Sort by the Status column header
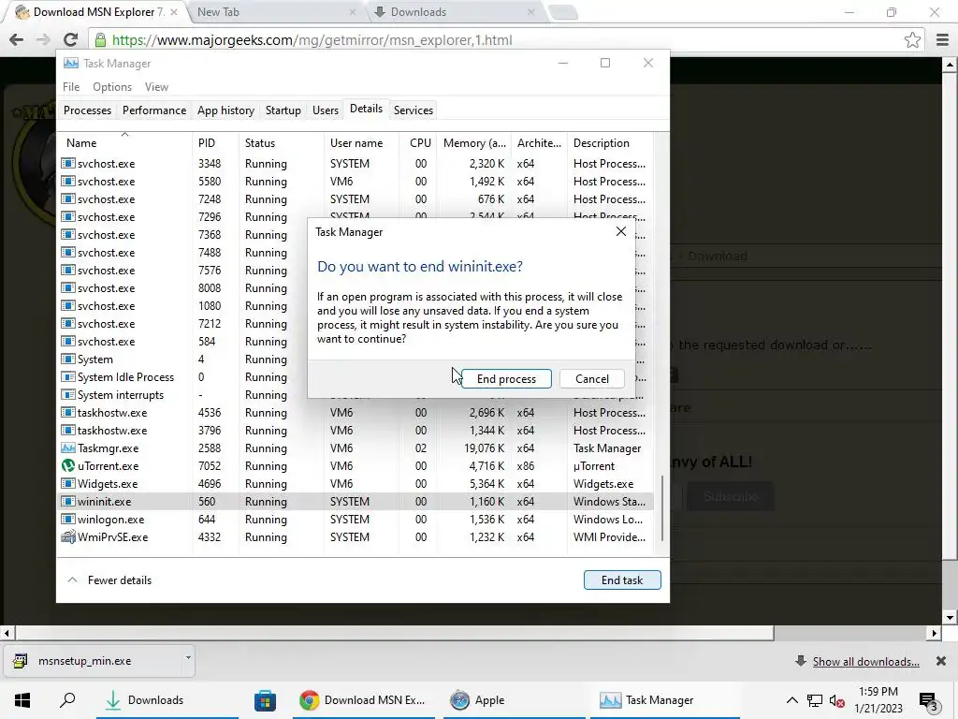This screenshot has width=958, height=719. [x=281, y=143]
